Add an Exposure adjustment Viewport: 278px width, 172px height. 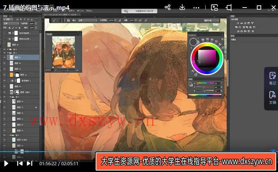249,23
